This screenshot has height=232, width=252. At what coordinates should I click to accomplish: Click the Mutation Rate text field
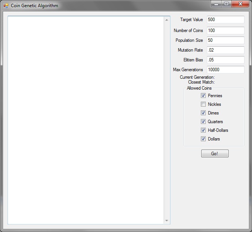(x=225, y=50)
